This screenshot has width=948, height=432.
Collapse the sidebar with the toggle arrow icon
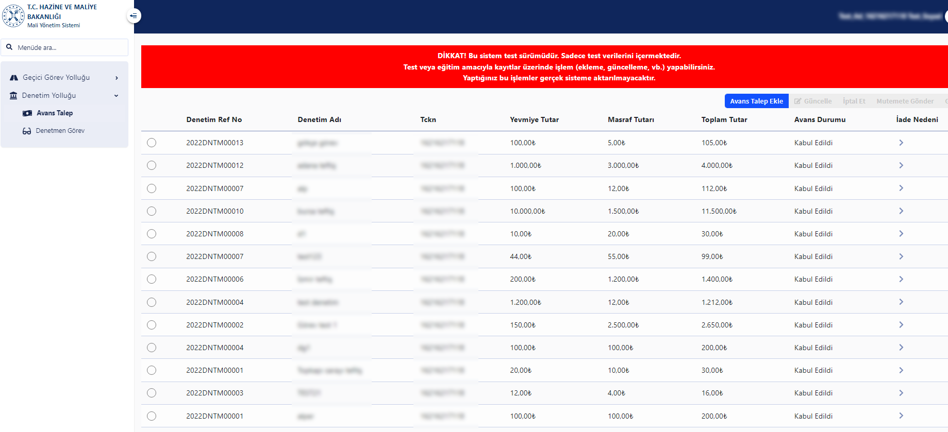[x=134, y=16]
